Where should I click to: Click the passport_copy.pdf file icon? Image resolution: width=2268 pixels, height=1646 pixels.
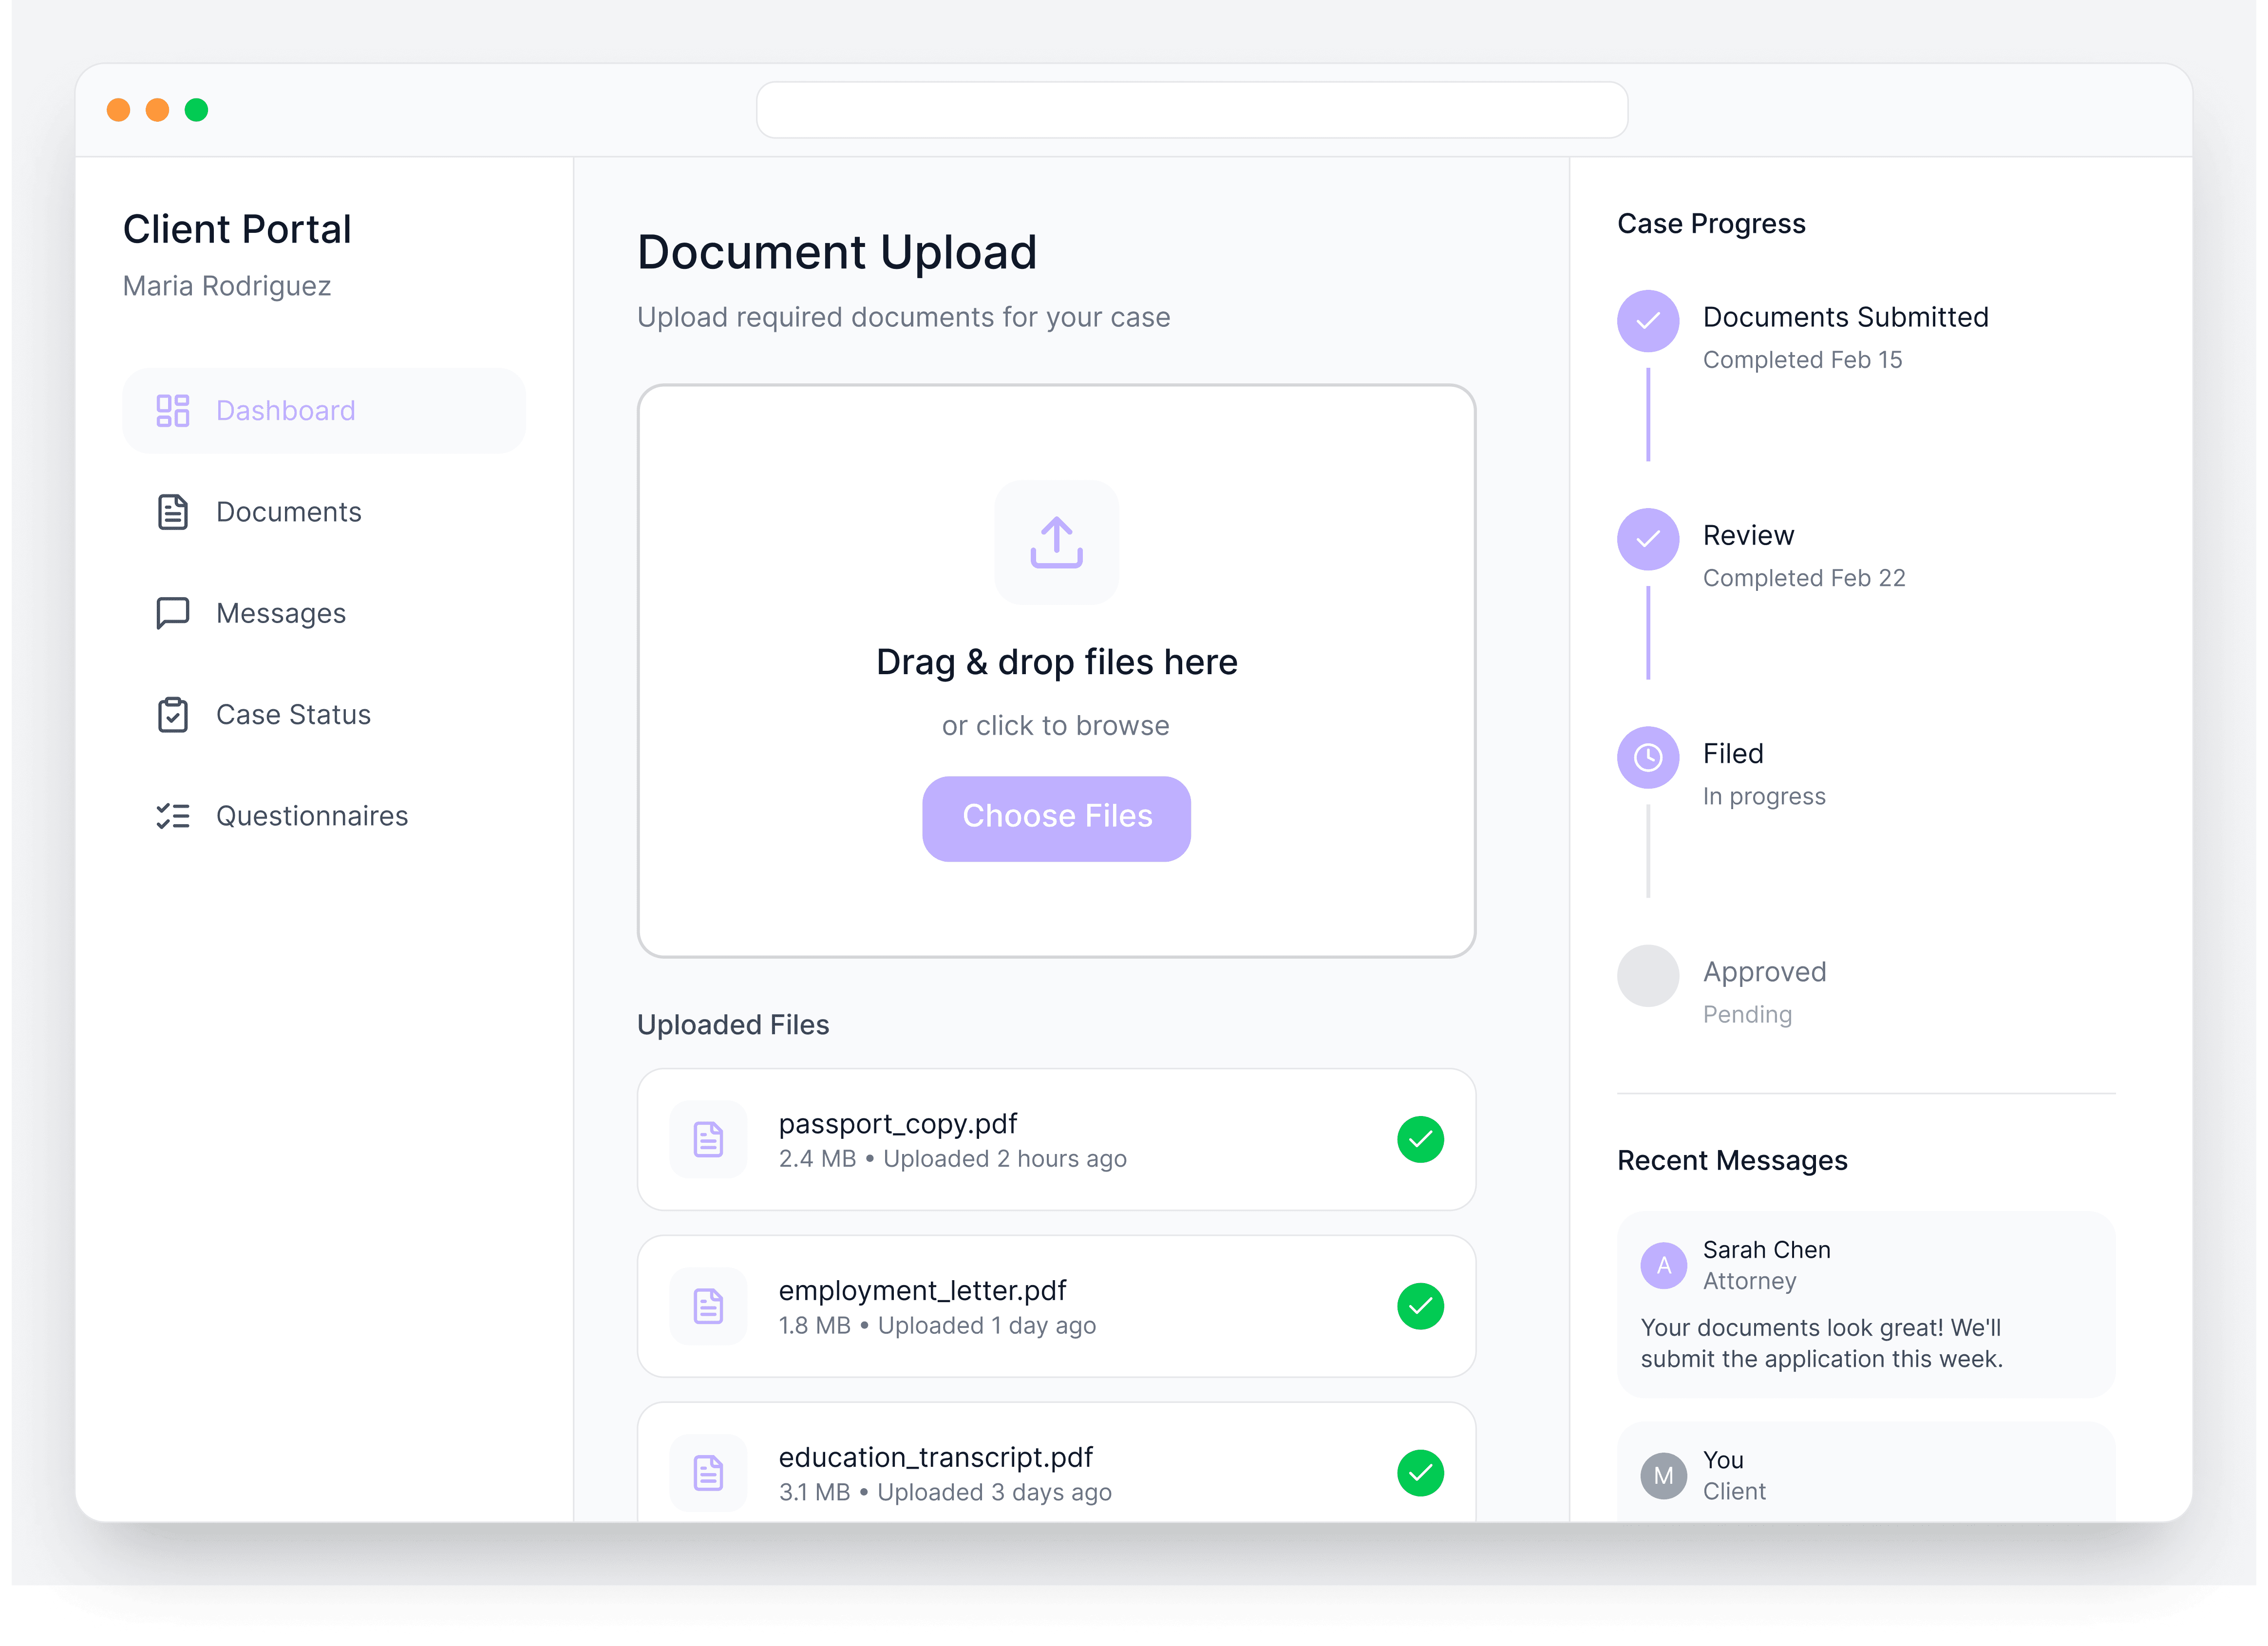[708, 1139]
